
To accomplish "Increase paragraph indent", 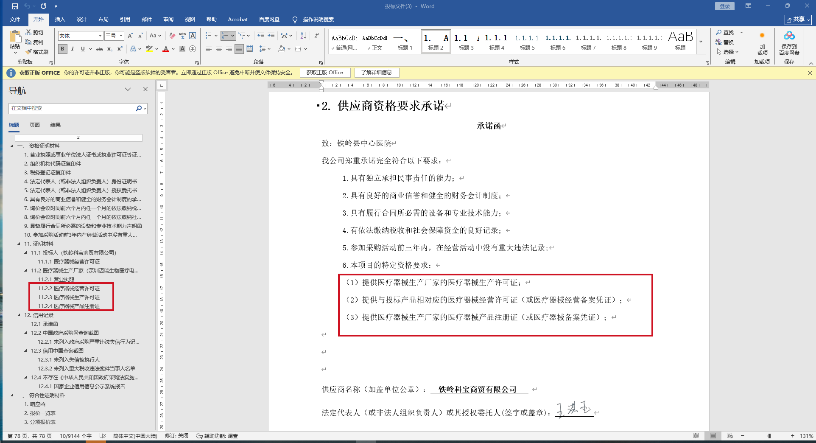I will (x=271, y=36).
